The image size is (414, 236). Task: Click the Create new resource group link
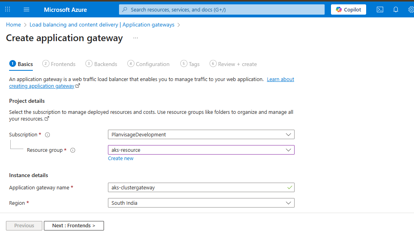click(x=121, y=158)
